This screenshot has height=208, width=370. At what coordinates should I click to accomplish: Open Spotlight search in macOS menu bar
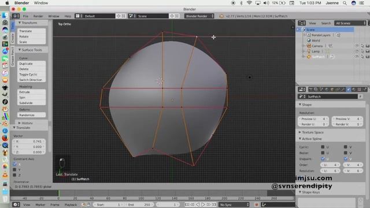345,3
